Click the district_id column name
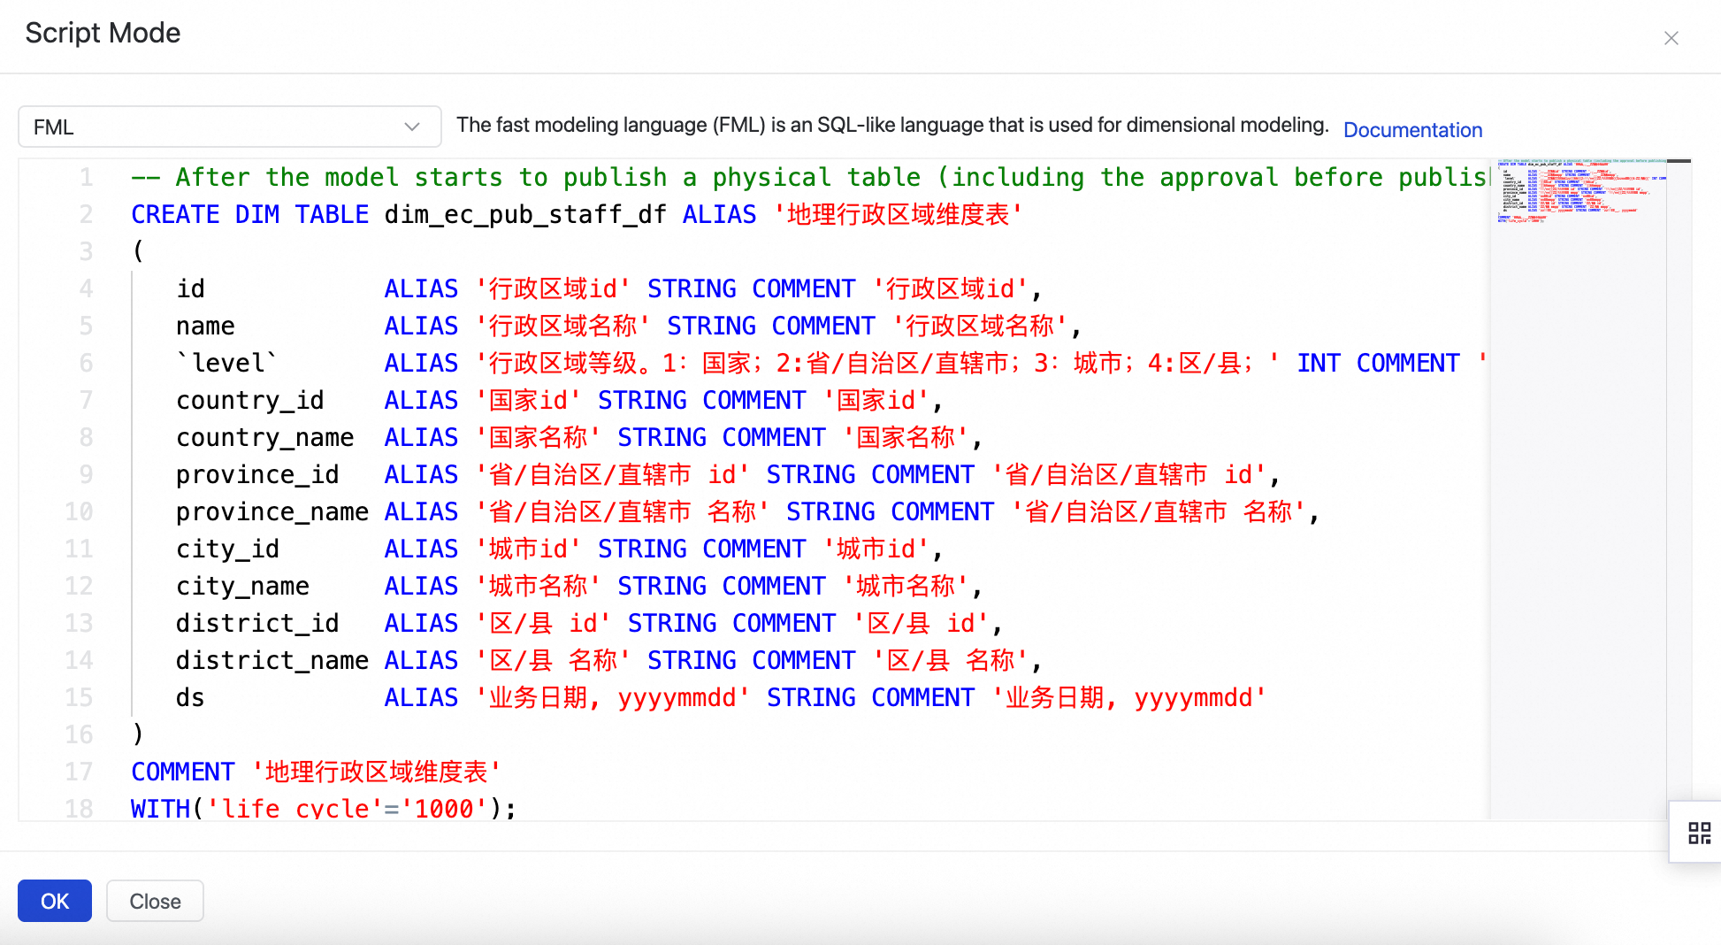The image size is (1721, 945). click(257, 623)
